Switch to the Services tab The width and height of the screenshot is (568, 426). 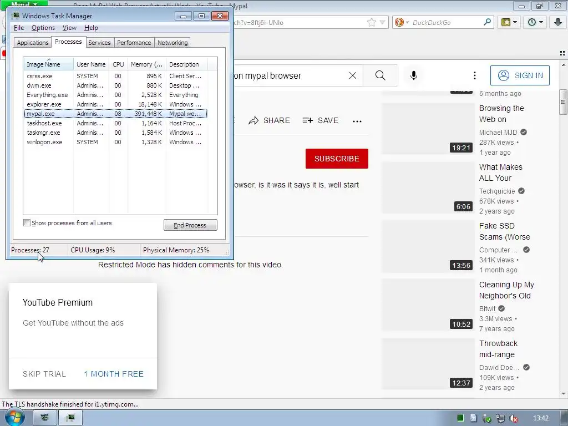pyautogui.click(x=99, y=43)
